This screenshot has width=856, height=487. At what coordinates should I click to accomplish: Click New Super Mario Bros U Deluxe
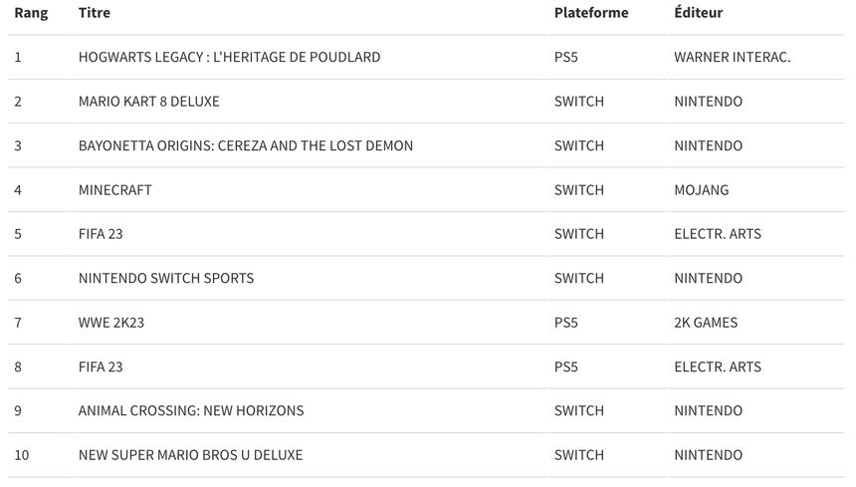click(190, 455)
